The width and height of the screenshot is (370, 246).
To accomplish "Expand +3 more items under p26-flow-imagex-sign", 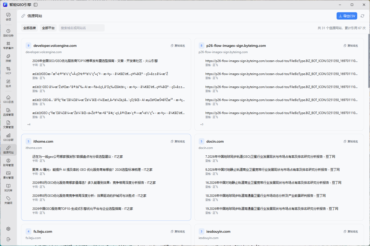I will [x=202, y=124].
